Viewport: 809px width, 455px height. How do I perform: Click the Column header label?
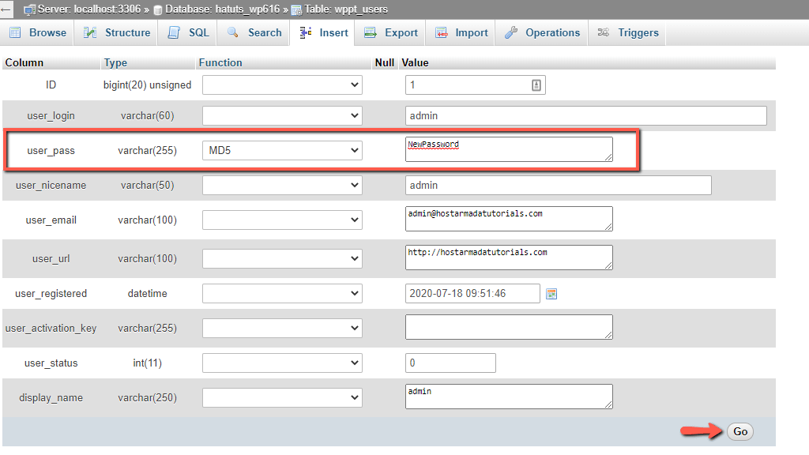(x=24, y=63)
